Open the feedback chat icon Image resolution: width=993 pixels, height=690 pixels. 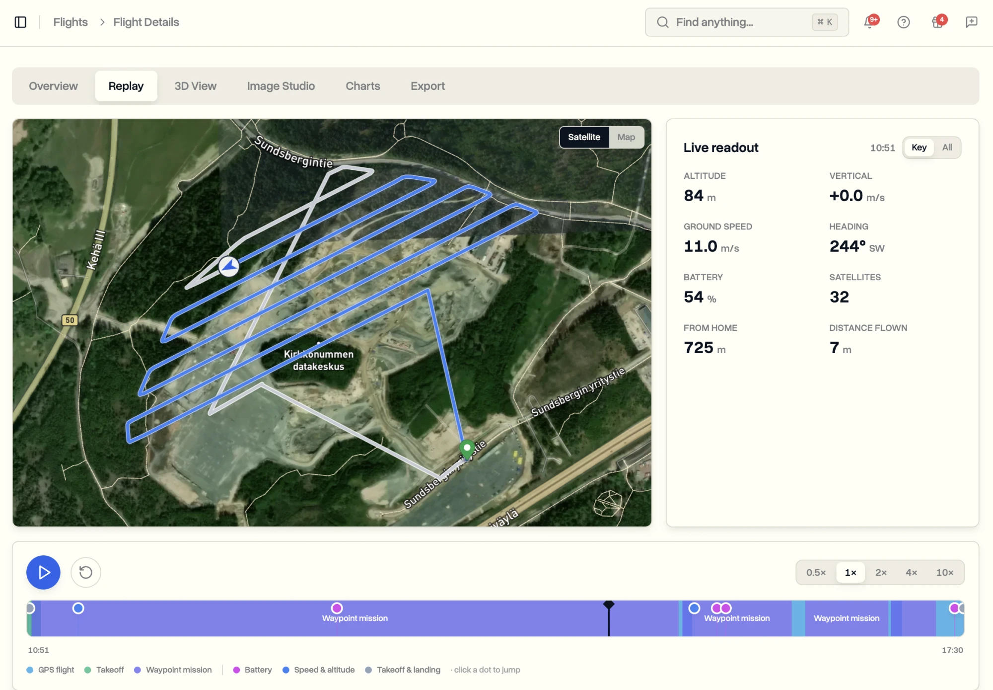tap(972, 22)
